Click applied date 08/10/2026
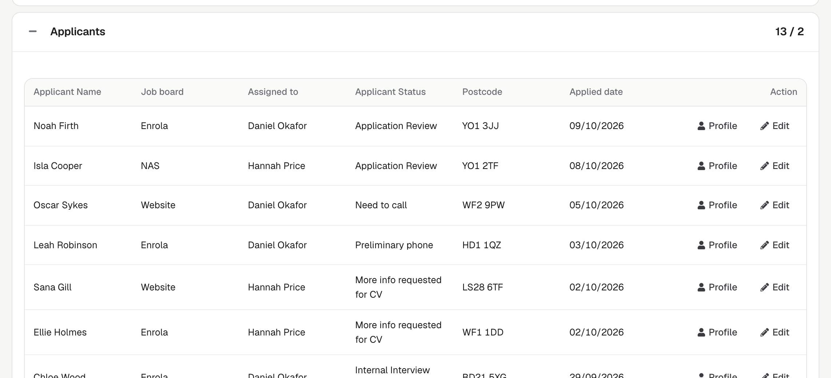The image size is (831, 378). pyautogui.click(x=597, y=166)
